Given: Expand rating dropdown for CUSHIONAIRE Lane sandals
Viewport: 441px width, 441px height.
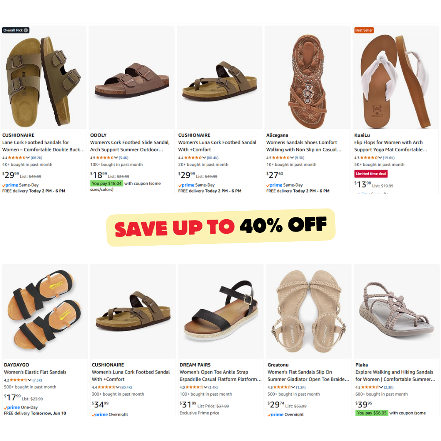Looking at the screenshot, I should point(28,157).
